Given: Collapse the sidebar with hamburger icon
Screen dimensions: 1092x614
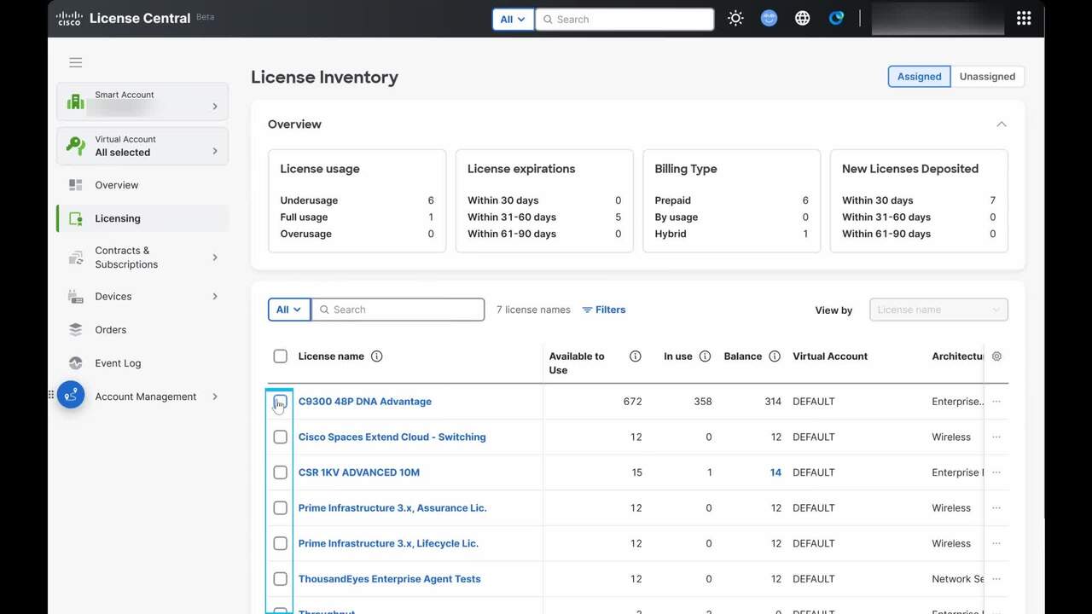Looking at the screenshot, I should [76, 62].
